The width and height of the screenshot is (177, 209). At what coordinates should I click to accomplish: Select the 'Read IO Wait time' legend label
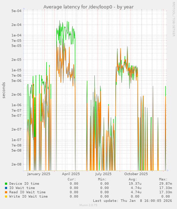click(27, 192)
